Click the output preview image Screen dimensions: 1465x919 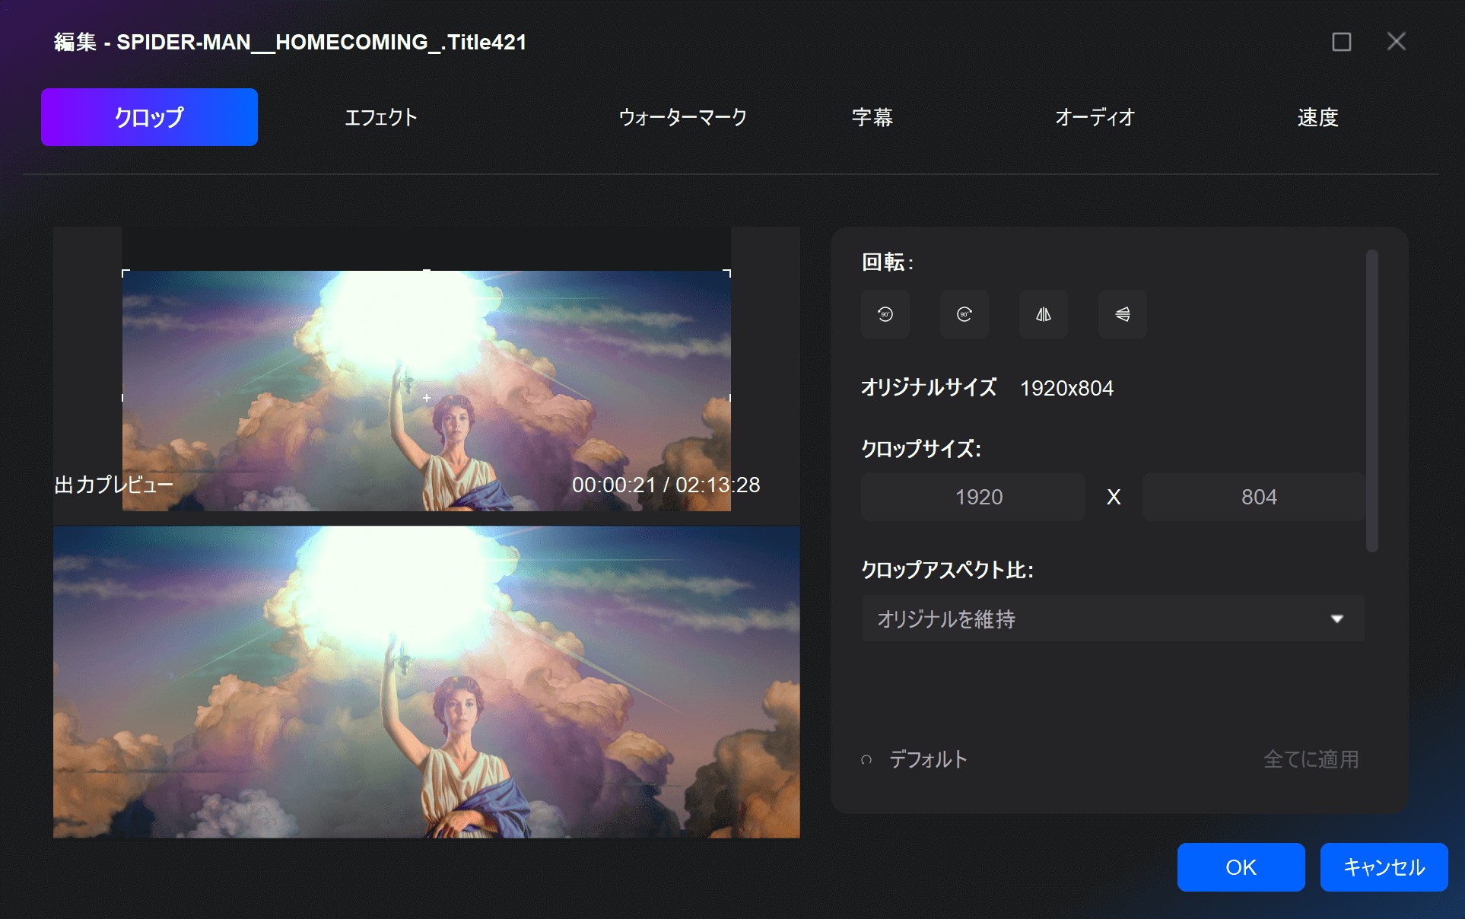427,682
